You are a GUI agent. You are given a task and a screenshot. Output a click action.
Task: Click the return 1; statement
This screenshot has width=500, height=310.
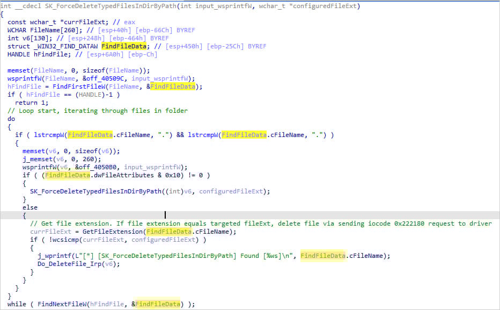point(32,103)
